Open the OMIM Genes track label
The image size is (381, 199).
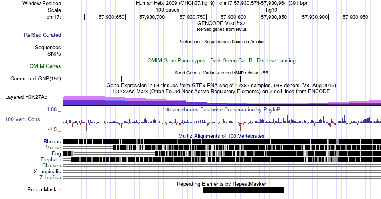(45, 66)
